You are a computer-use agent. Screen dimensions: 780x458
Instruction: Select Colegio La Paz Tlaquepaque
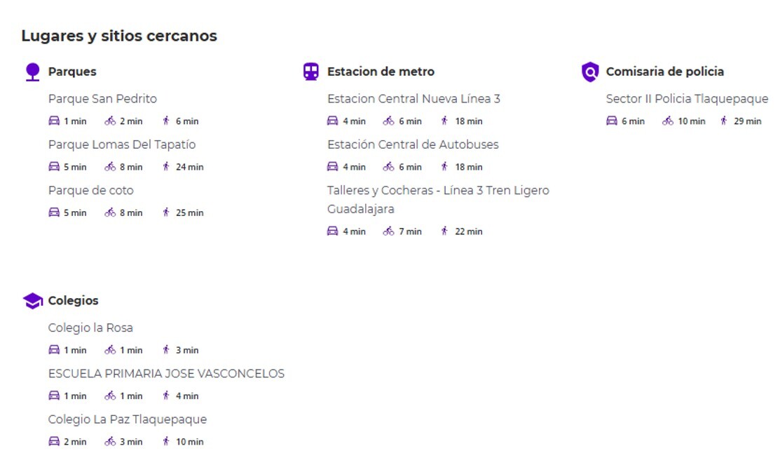click(x=127, y=419)
